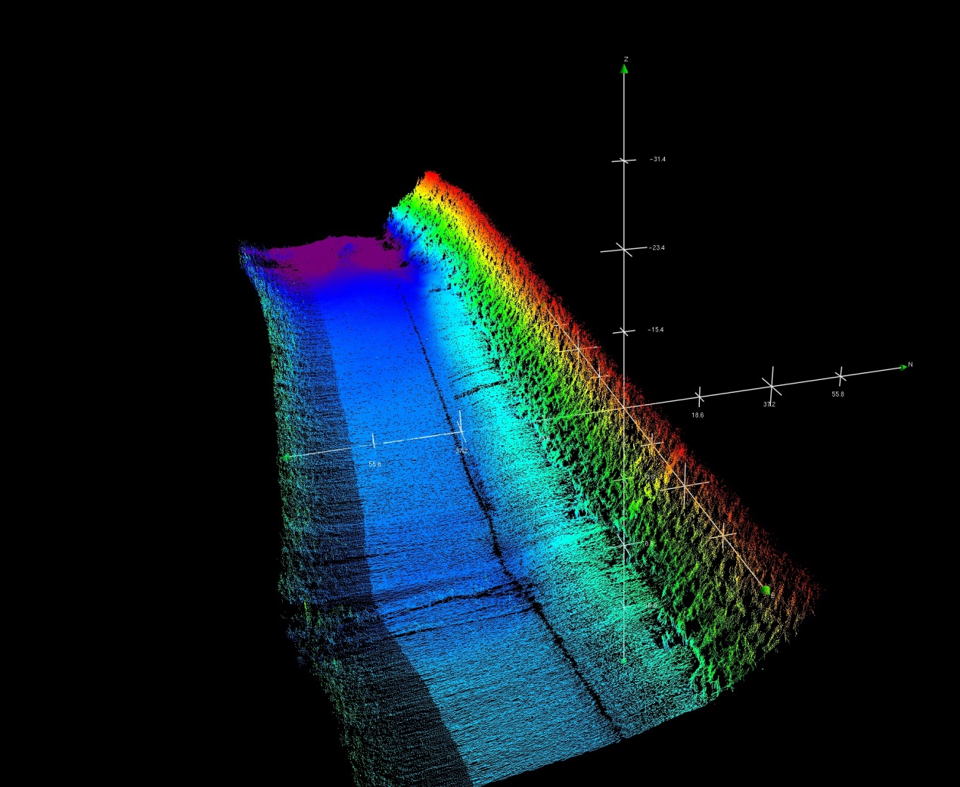The height and width of the screenshot is (787, 960).
Task: Select the green arrowhead at the left axis end
Action: pyautogui.click(x=287, y=457)
